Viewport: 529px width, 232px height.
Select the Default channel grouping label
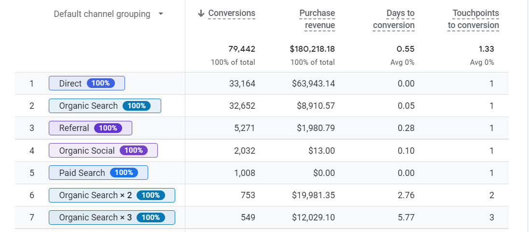point(102,14)
